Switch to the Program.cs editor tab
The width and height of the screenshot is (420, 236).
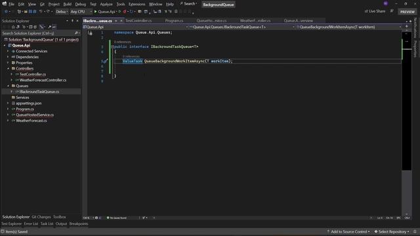(174, 20)
